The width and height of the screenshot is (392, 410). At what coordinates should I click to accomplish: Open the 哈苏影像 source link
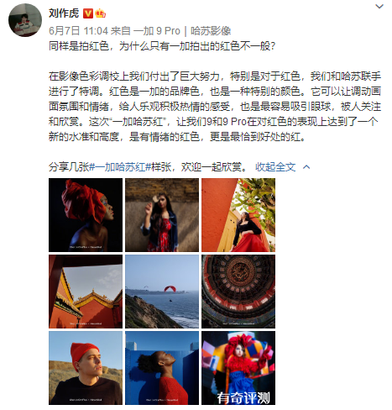pyautogui.click(x=211, y=31)
